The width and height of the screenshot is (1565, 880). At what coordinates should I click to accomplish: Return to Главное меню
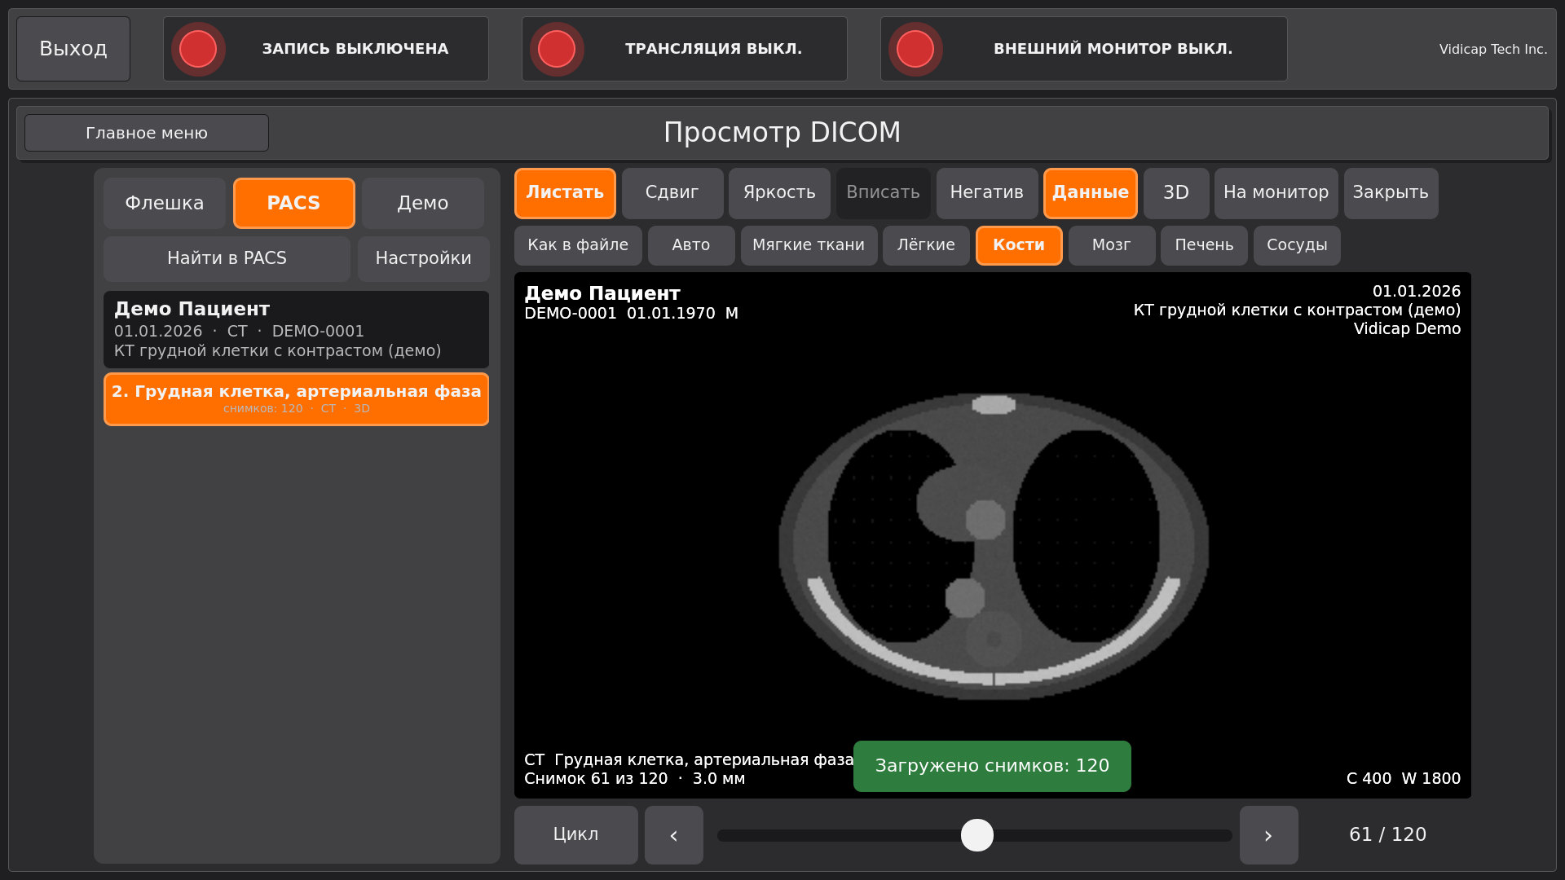[x=147, y=133]
